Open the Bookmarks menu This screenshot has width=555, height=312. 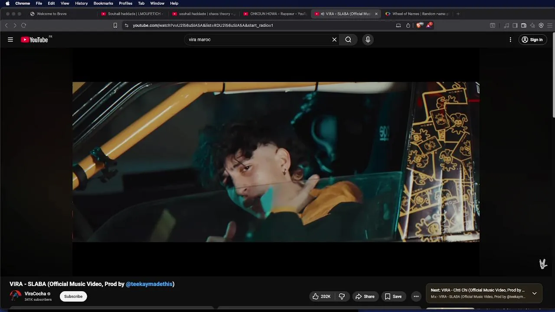103,3
